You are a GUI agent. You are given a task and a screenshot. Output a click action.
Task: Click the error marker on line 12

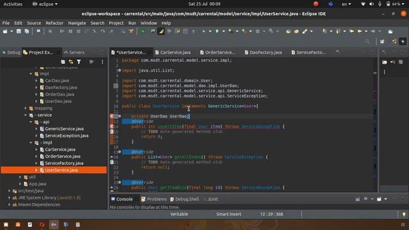pos(111,116)
